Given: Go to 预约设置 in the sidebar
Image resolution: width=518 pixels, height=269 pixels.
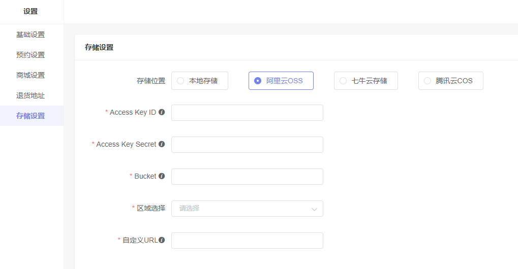Looking at the screenshot, I should coord(32,55).
